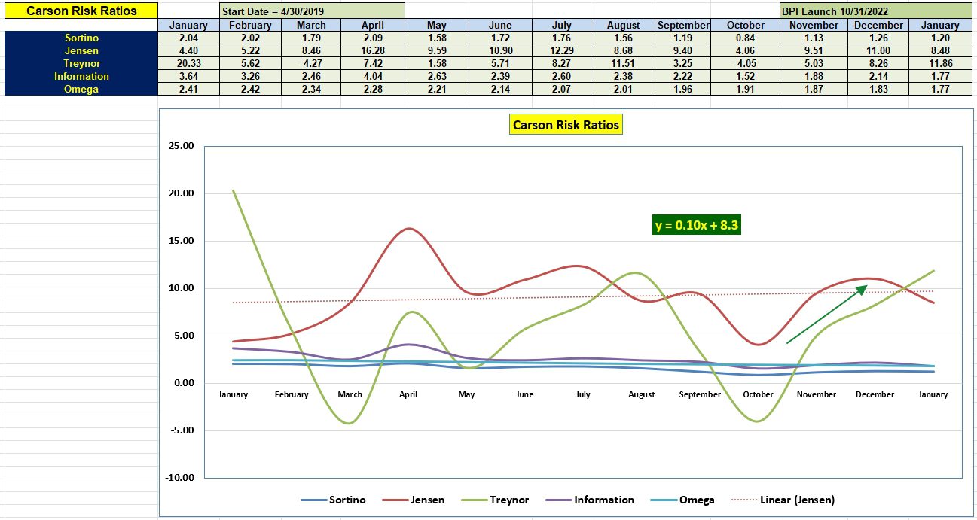Select the September column header in the table
The image size is (977, 520).
click(683, 25)
